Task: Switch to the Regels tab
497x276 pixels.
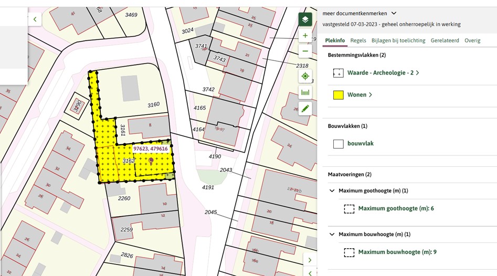Action: tap(358, 40)
